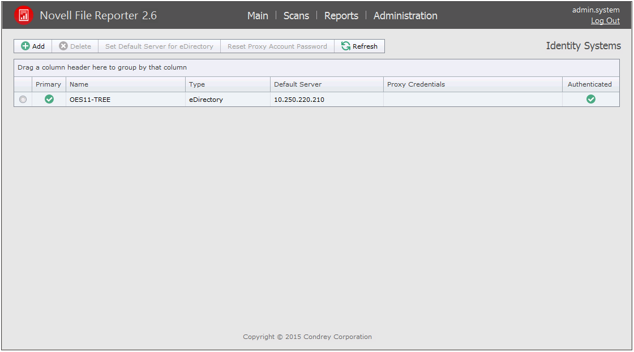Click the eDirectory type cell
The width and height of the screenshot is (634, 352).
206,100
